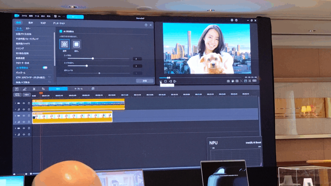This screenshot has width=331, height=186.
Task: Click the エッジのぼかし value field showing 3
Action: (x=137, y=66)
